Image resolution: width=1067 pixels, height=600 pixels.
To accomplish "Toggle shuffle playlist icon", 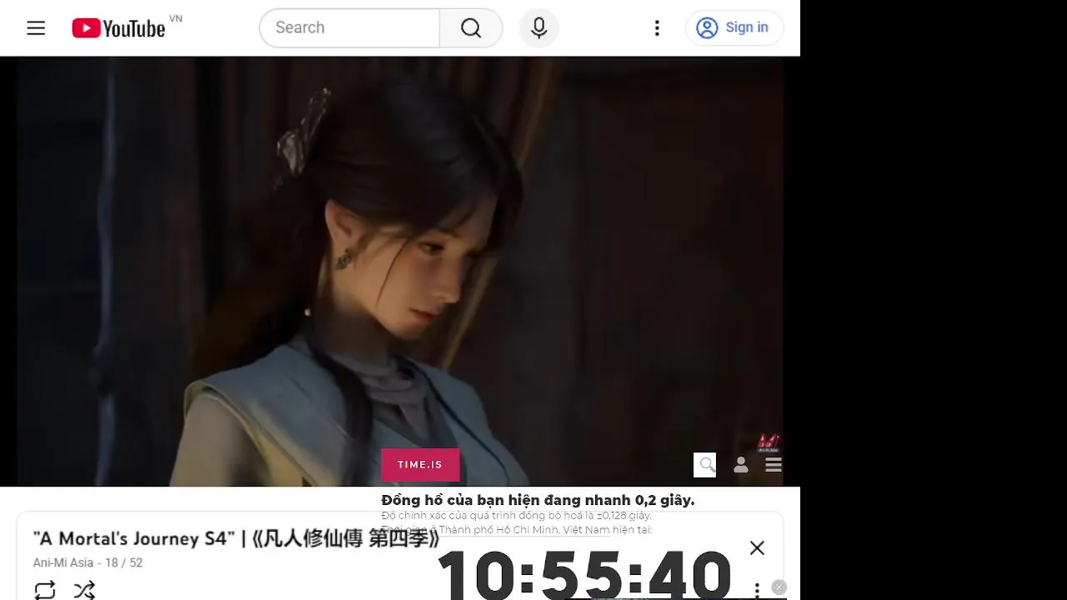I will click(84, 590).
